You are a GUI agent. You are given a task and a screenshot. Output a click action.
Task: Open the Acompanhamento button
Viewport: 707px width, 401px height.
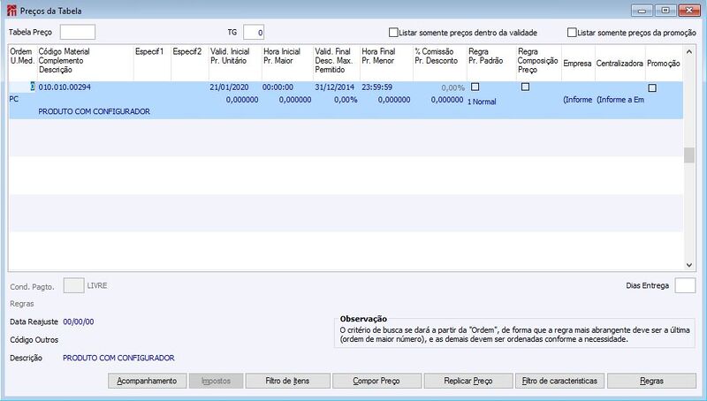click(x=147, y=381)
